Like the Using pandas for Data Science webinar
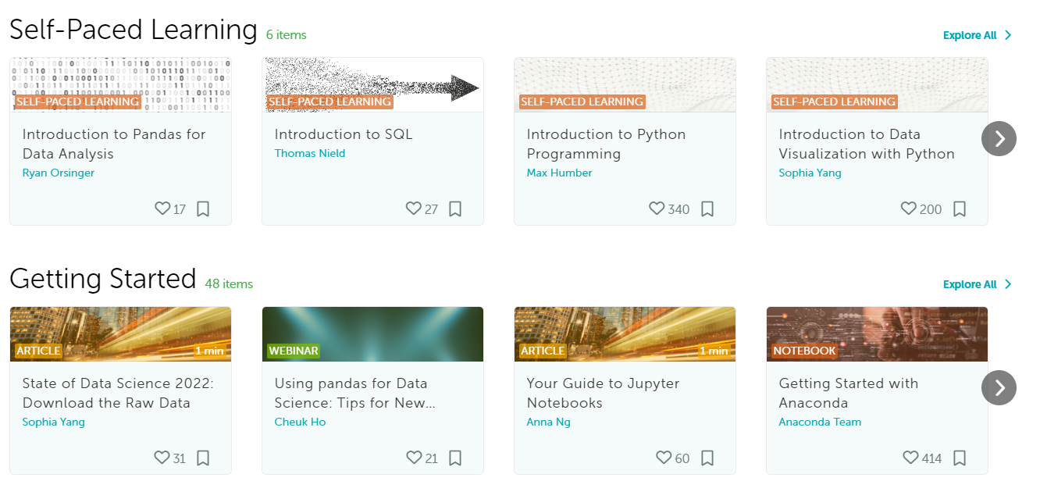 pyautogui.click(x=414, y=458)
